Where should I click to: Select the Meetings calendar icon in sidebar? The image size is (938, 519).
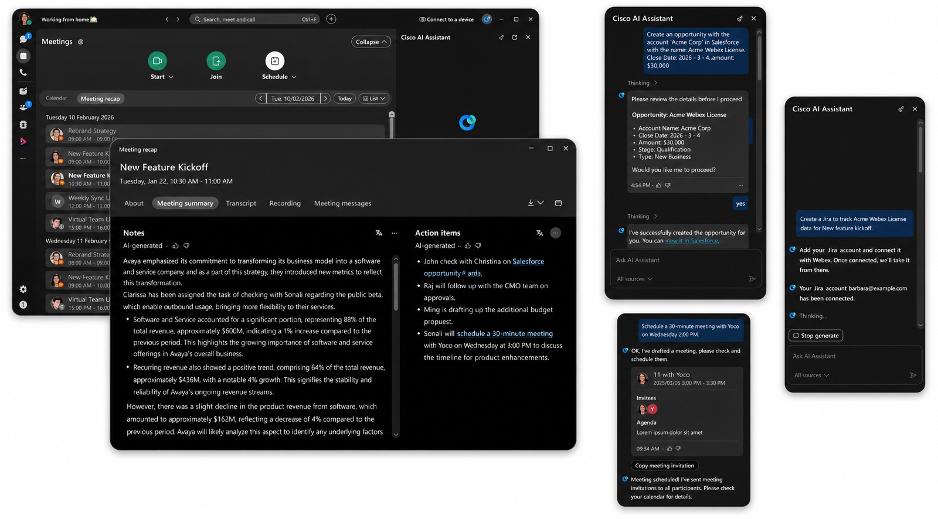tap(23, 56)
